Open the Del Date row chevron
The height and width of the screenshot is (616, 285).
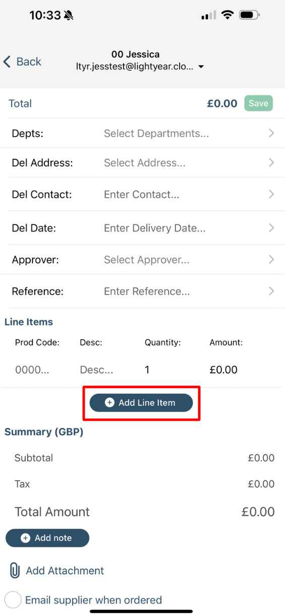pos(271,228)
